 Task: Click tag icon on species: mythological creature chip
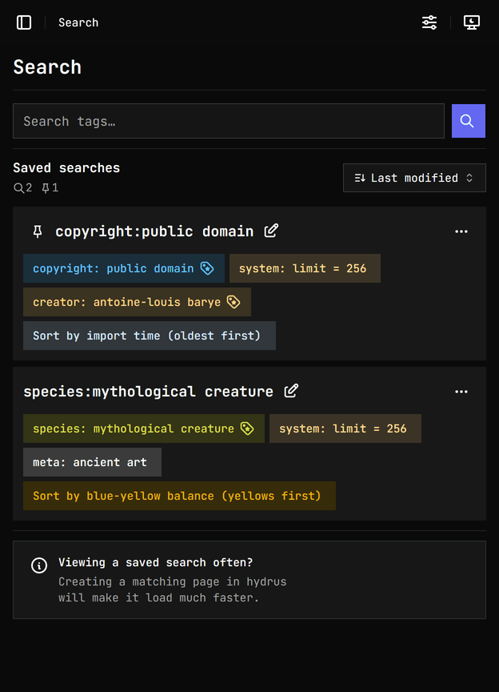tap(247, 428)
